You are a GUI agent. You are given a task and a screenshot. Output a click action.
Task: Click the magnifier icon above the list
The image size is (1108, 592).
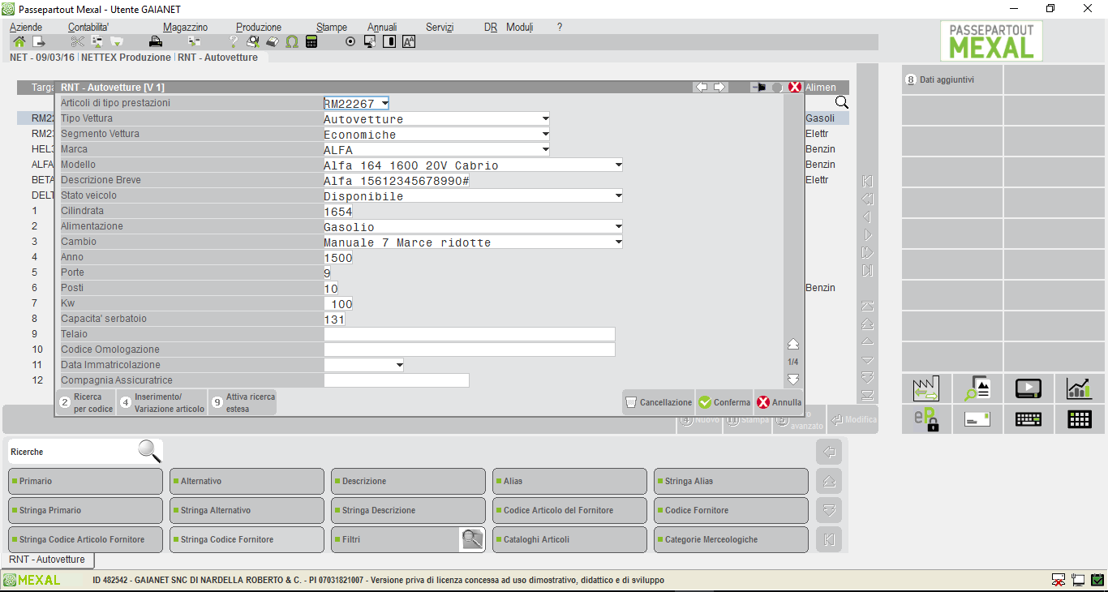(x=842, y=102)
